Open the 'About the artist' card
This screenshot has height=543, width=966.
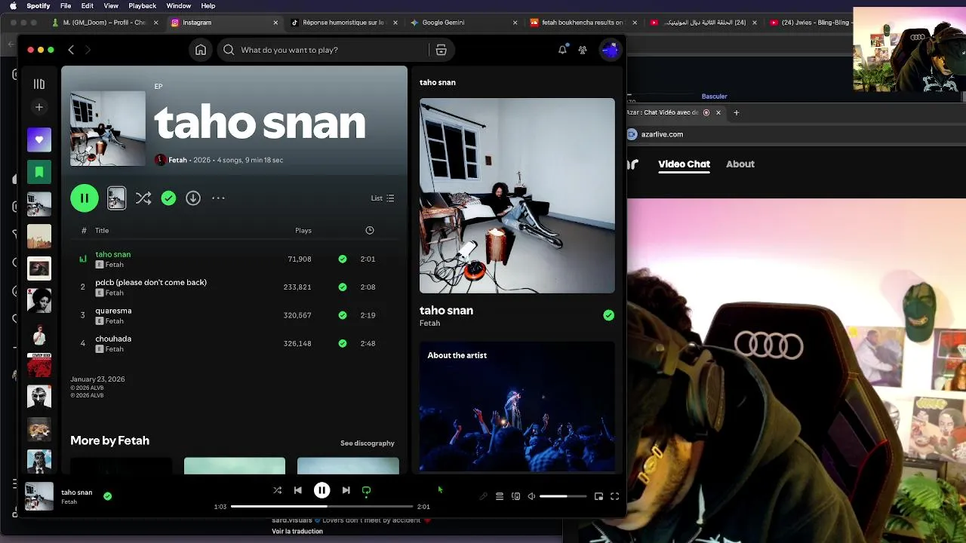[x=517, y=407]
